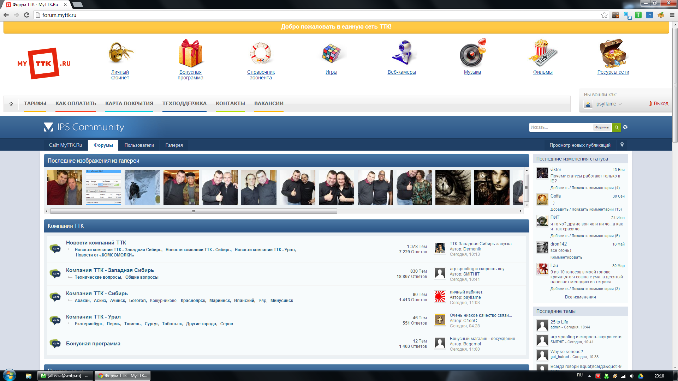Open the Бонусная программа gift icon
This screenshot has width=678, height=381.
(x=190, y=53)
